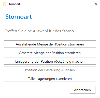100x98 pixels.
Task: Cancel partial storages with Teileinlagerungen button
Action: click(50, 78)
